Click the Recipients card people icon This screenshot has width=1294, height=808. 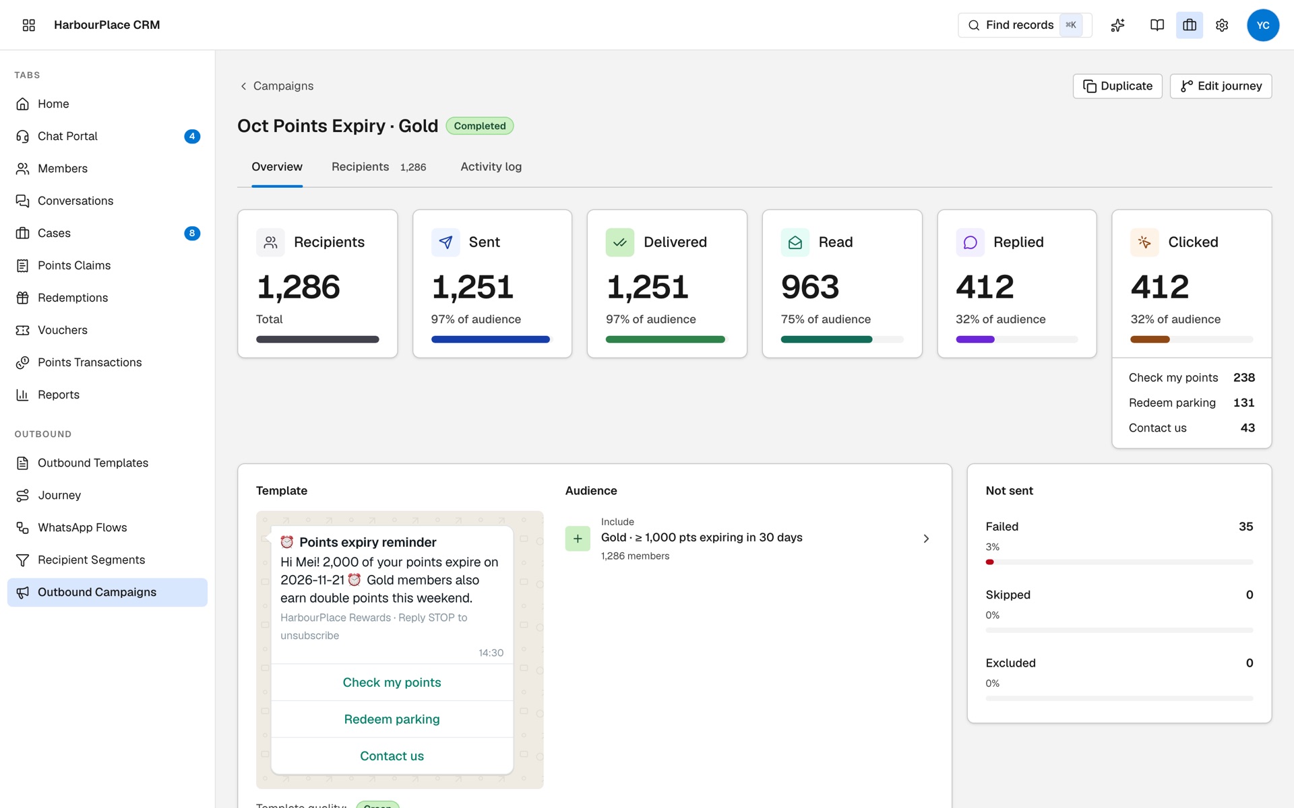(270, 242)
